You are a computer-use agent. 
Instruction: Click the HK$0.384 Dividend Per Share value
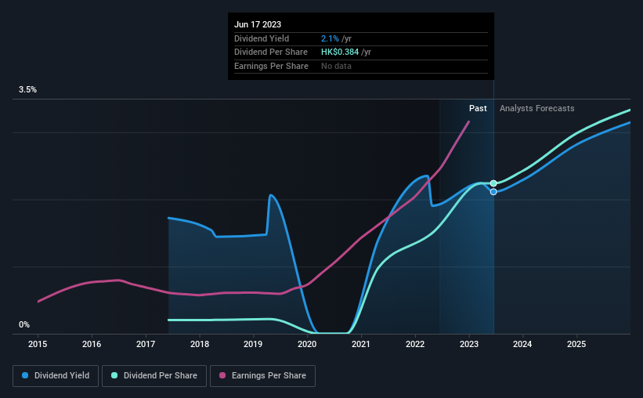click(340, 52)
